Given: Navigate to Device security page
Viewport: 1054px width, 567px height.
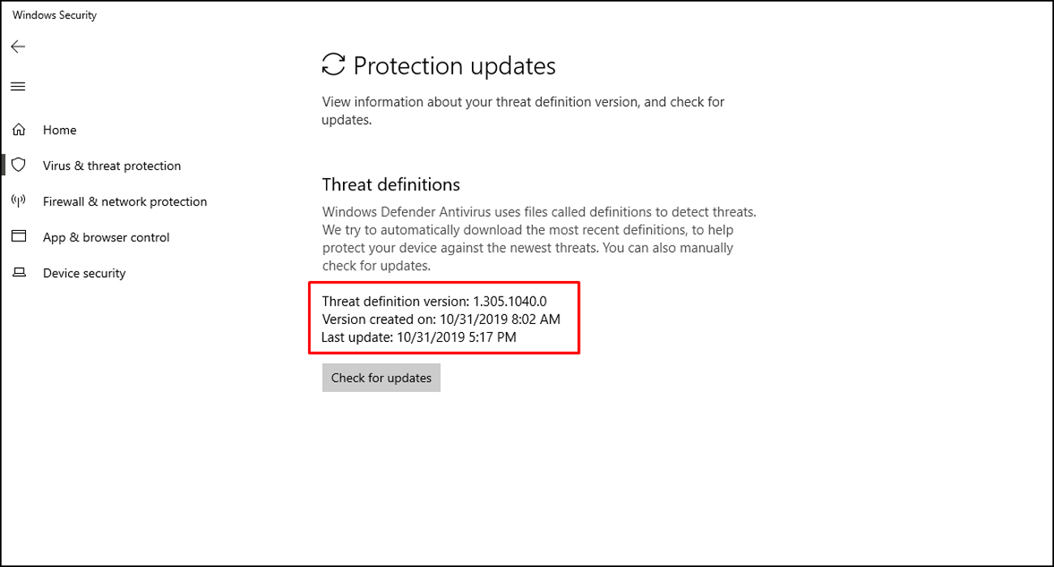Looking at the screenshot, I should 84,273.
